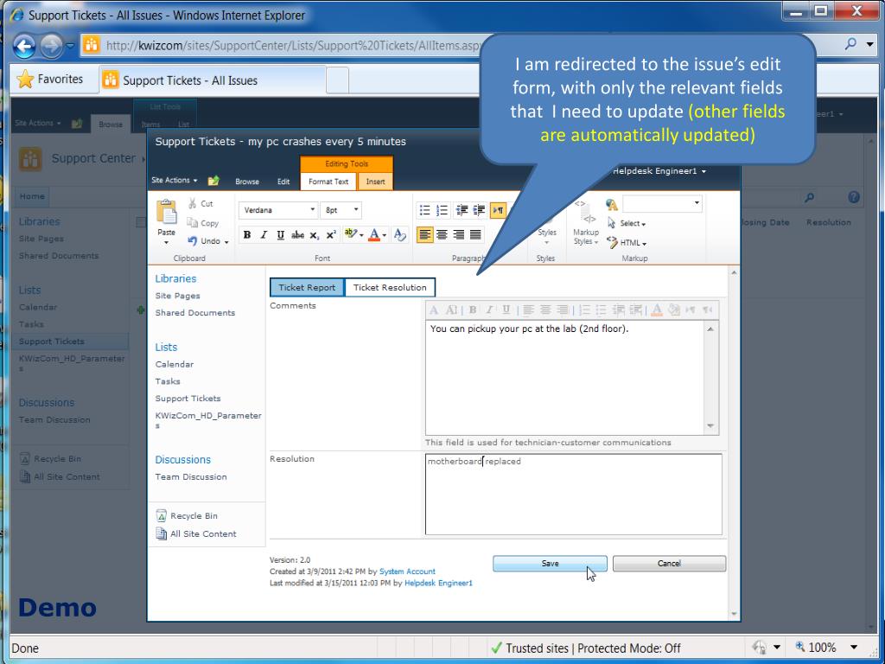Expand the Paste options arrow
The width and height of the screenshot is (885, 664).
click(167, 243)
